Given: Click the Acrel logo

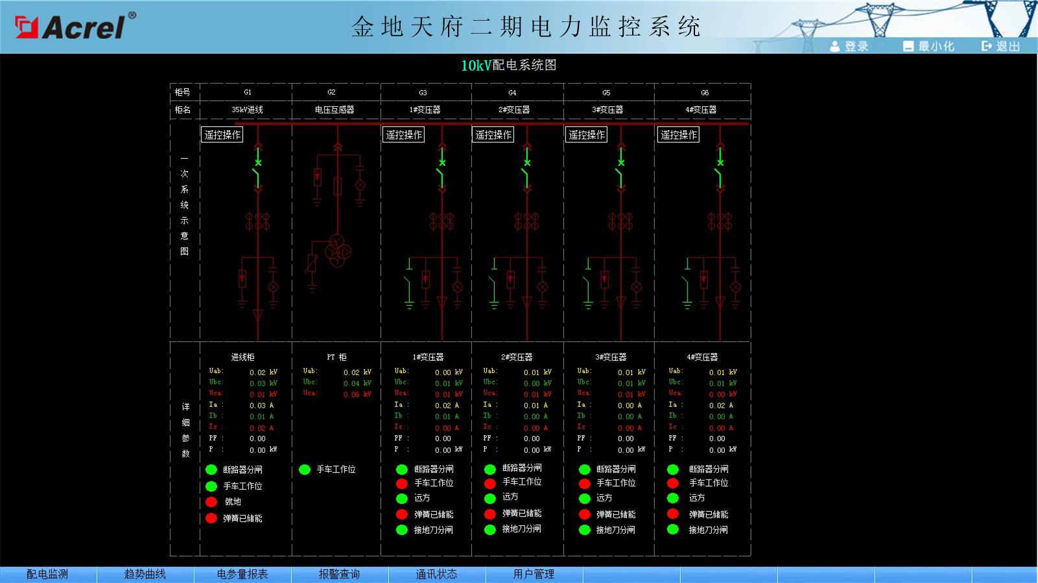Looking at the screenshot, I should (76, 26).
